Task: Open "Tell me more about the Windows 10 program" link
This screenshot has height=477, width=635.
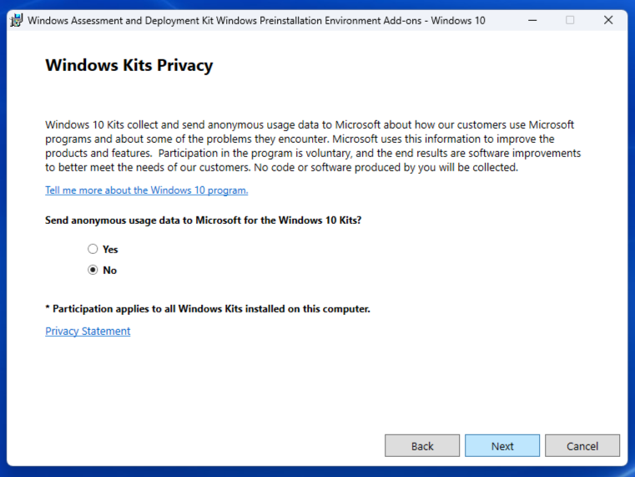Action: point(146,190)
